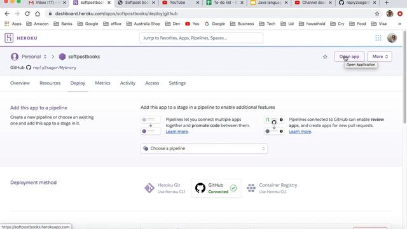Focus the Jump to Favorites search field
Viewport: 407px width, 229px height.
coord(201,38)
